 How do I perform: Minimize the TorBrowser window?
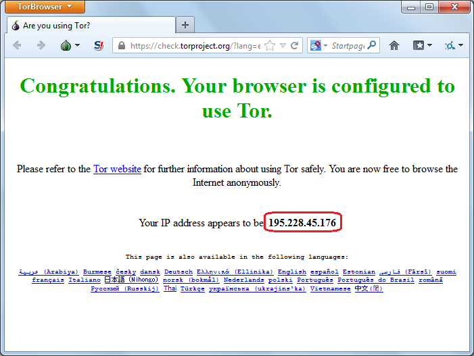coord(411,7)
